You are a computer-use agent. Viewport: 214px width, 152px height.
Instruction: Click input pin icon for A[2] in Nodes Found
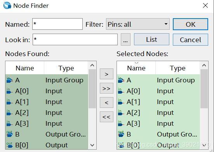pos(9,113)
